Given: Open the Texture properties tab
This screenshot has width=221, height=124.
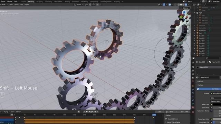Looking at the screenshot, I should click(x=193, y=112).
